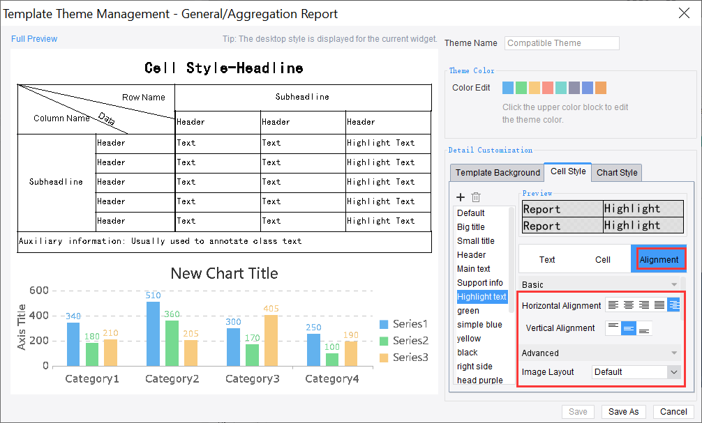The height and width of the screenshot is (423, 702).
Task: Open the Image Layout dropdown
Action: tap(636, 372)
